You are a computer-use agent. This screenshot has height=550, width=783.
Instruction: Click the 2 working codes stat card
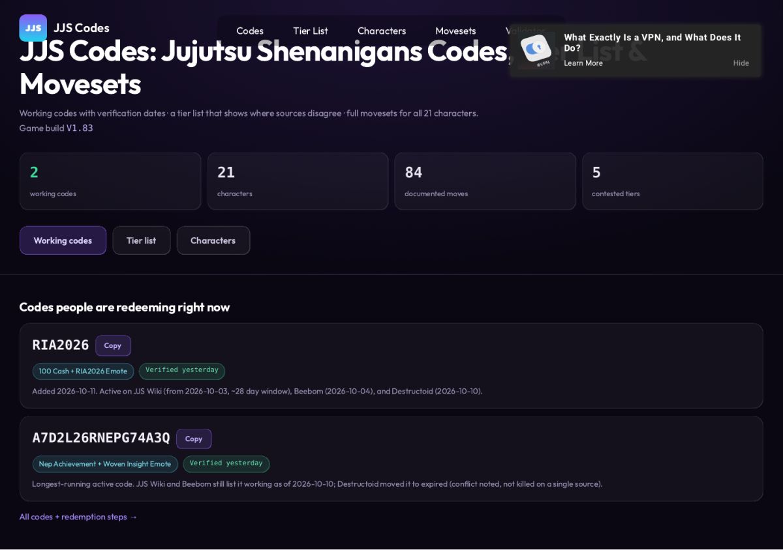coord(110,181)
